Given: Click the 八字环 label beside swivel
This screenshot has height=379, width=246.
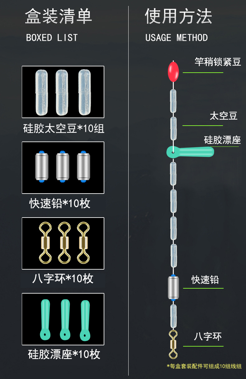Looking at the screenshot, I should point(208,337).
